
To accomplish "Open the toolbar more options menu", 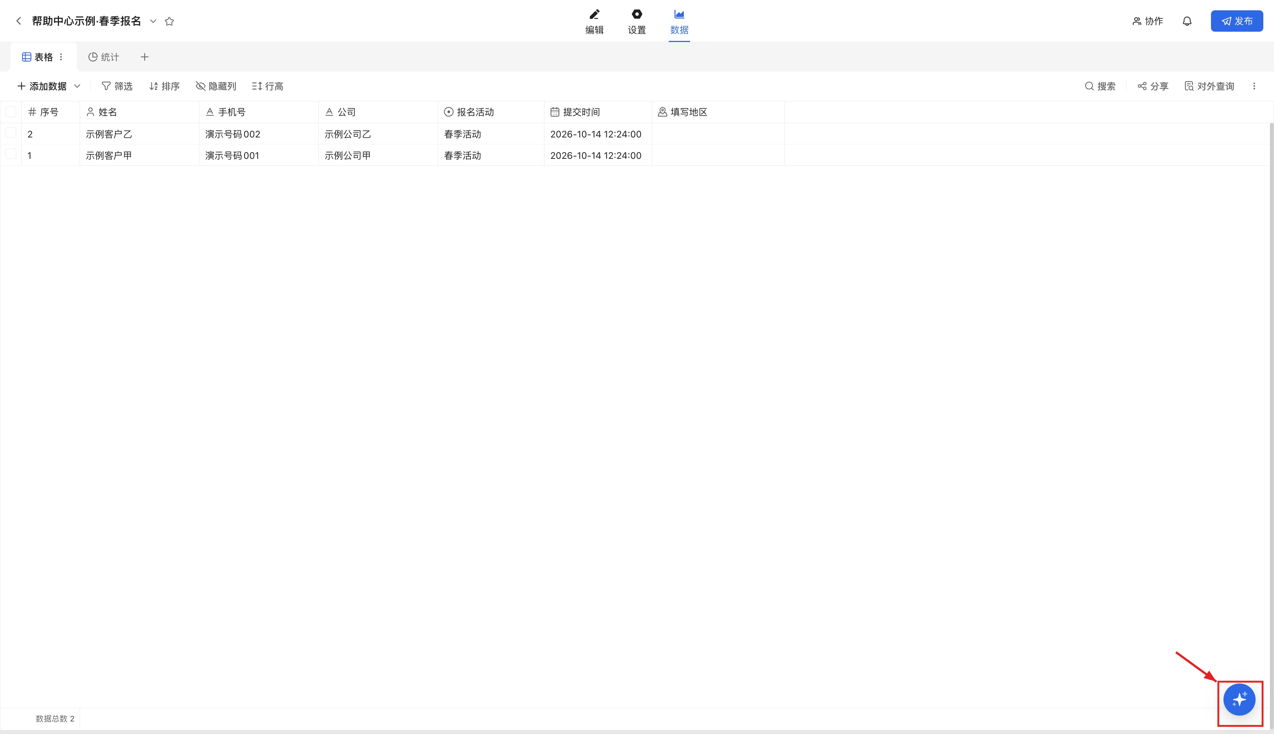I will coord(1254,86).
